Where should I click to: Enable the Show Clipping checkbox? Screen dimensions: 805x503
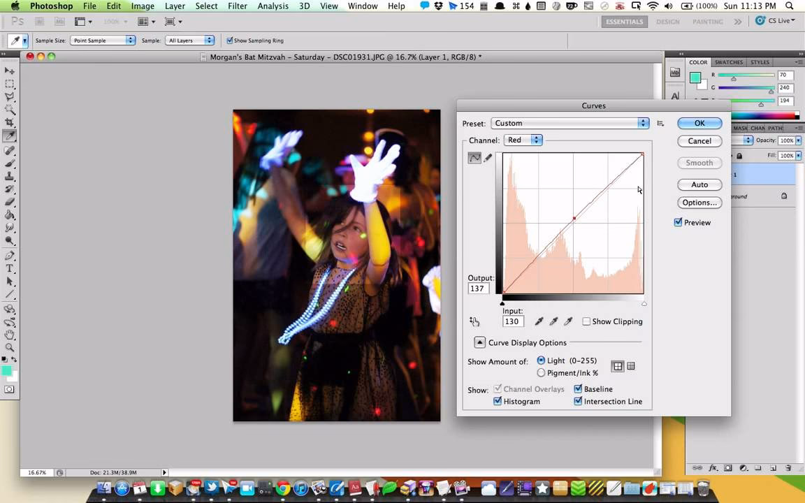[587, 321]
